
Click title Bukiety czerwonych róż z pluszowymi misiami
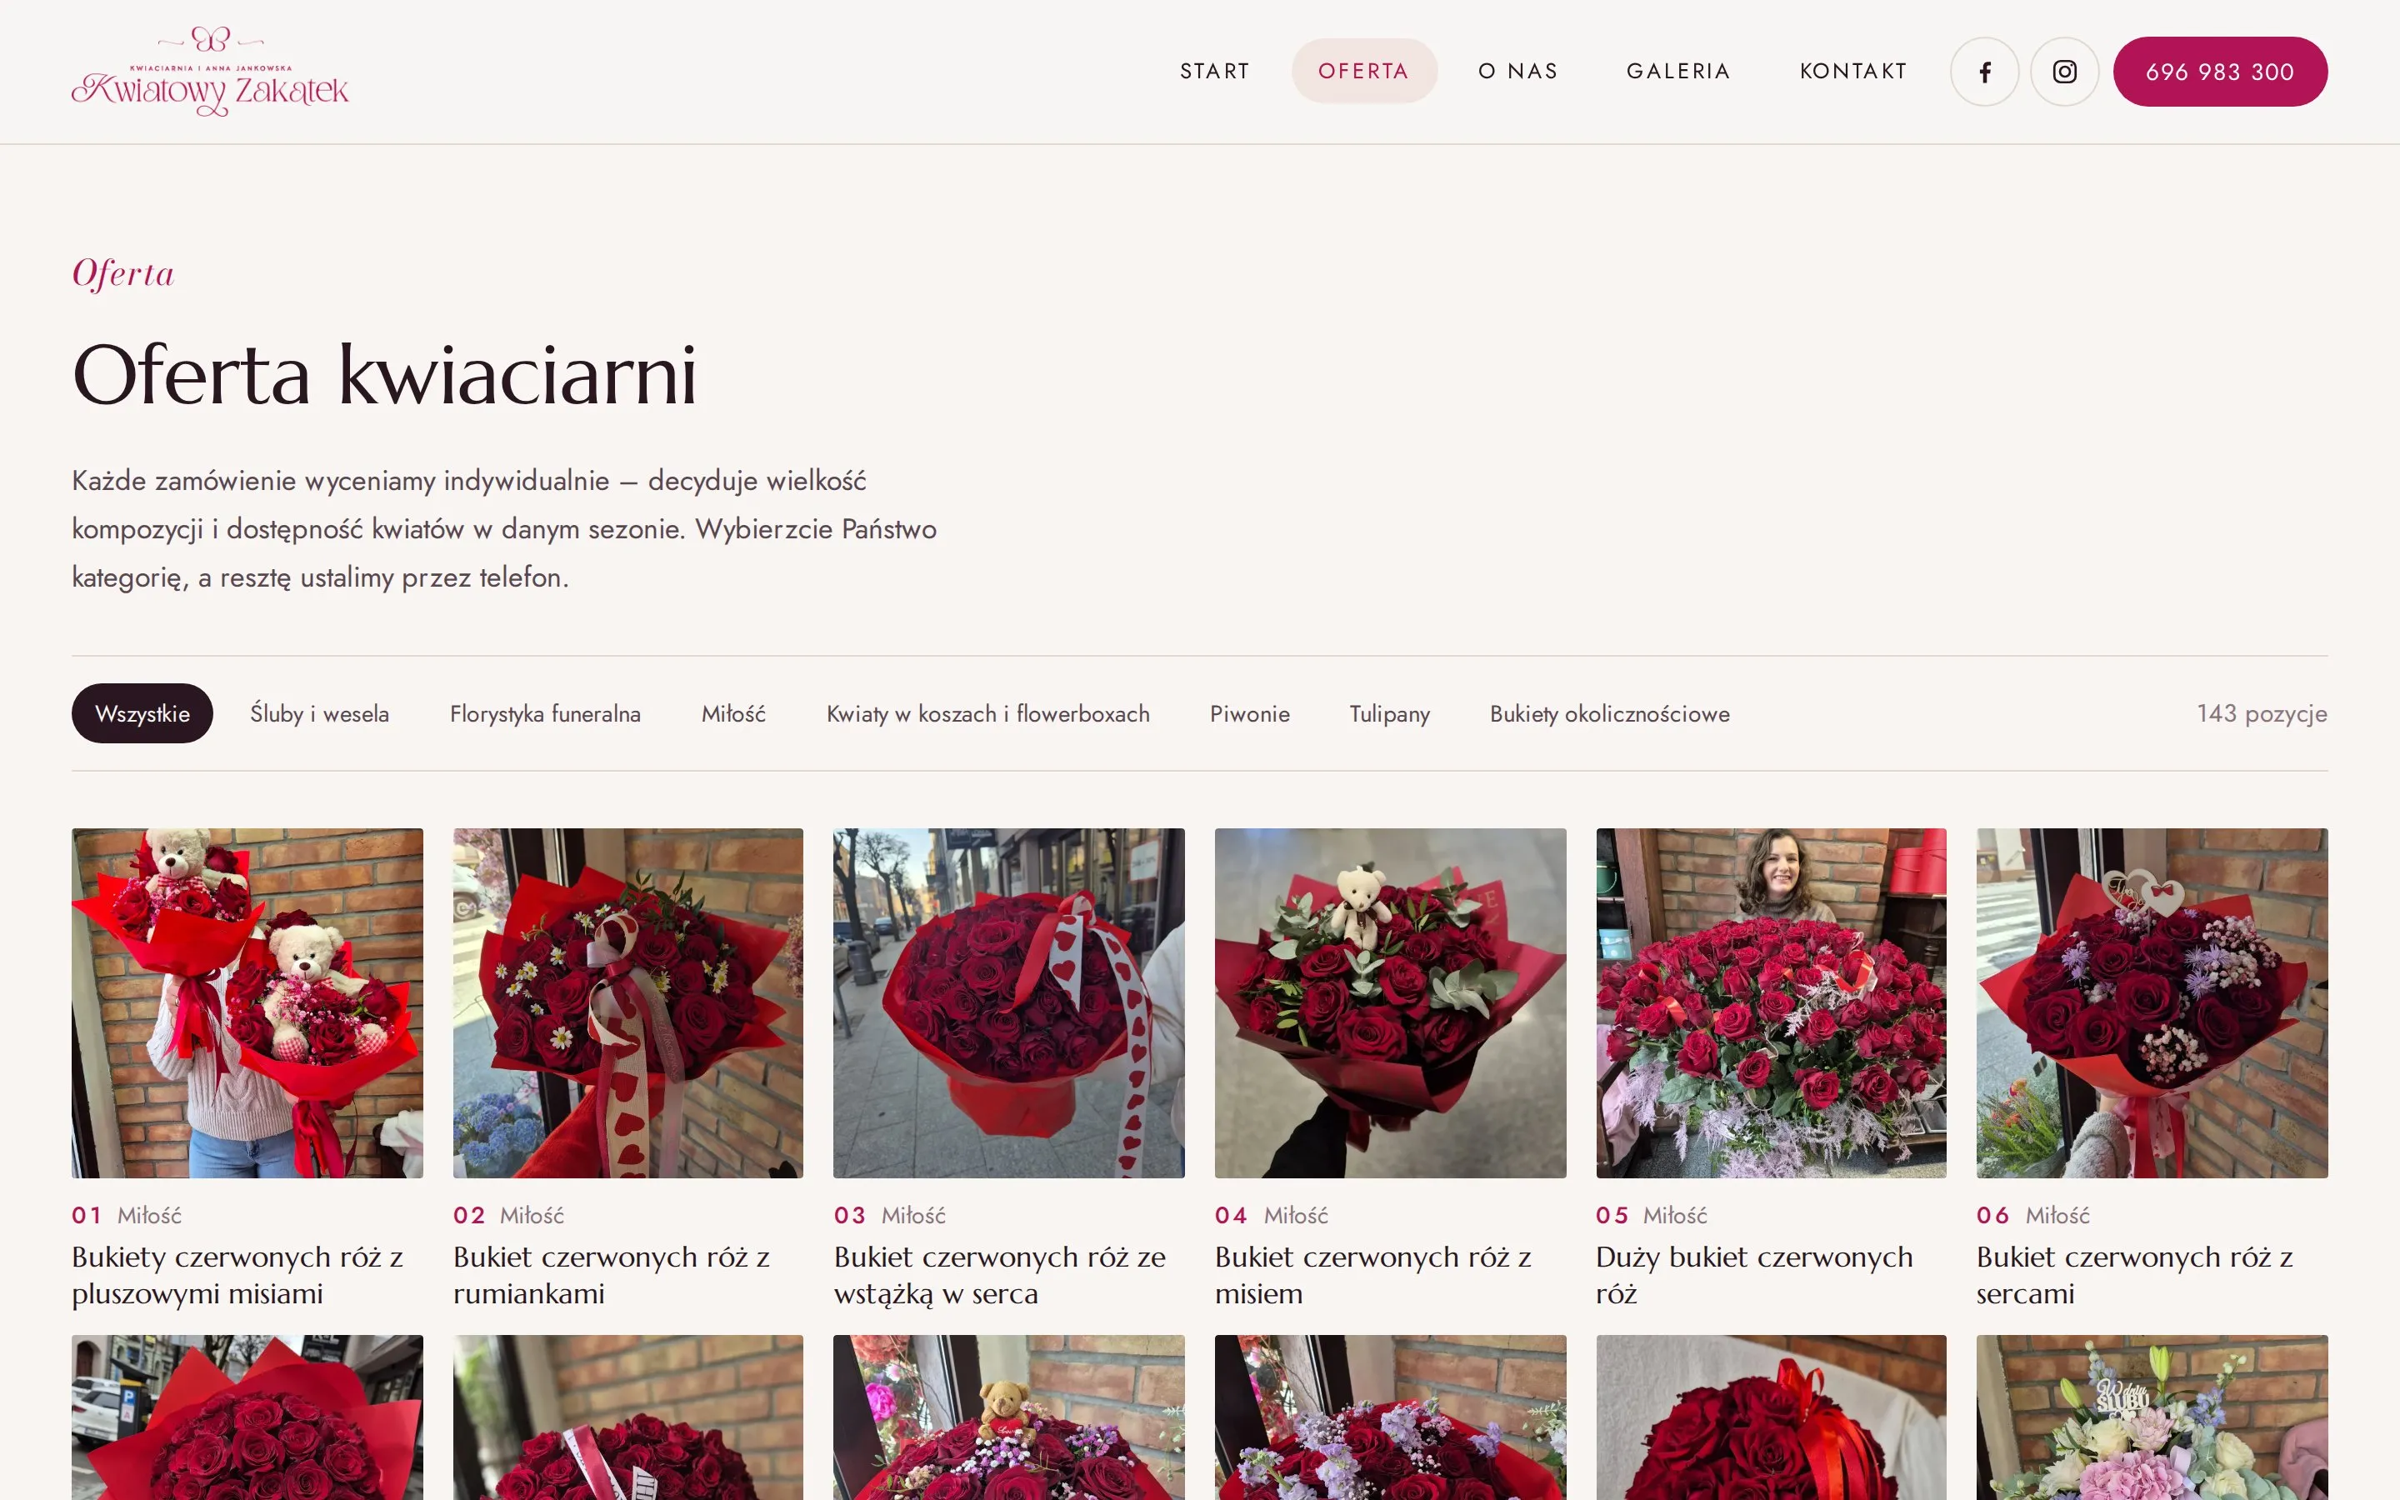coord(238,1275)
